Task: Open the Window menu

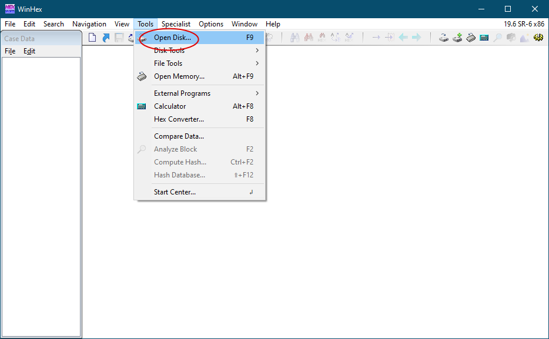Action: tap(245, 24)
